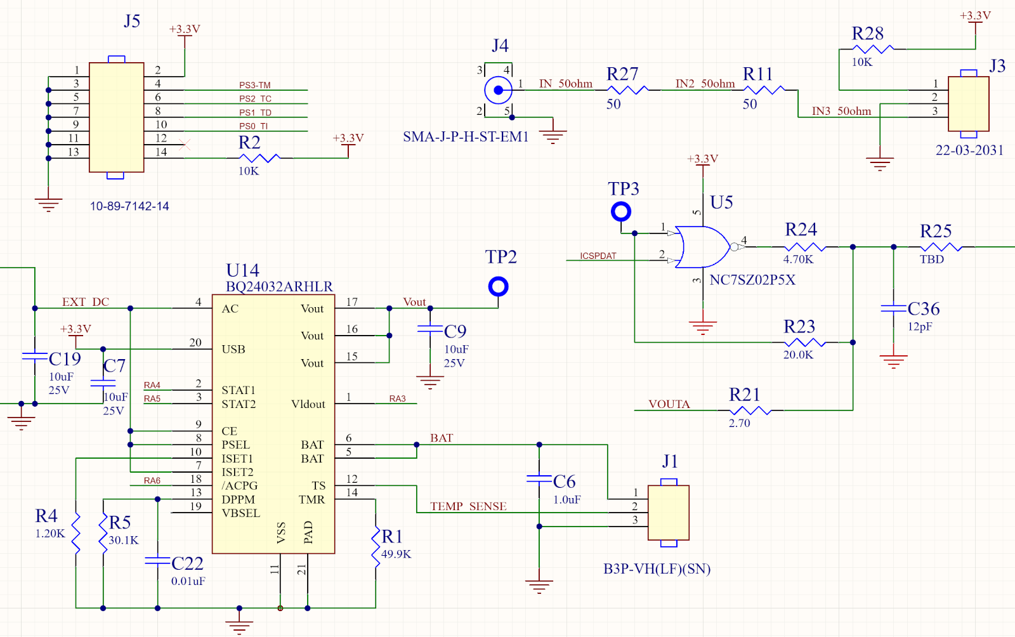Select the J5 connector body
Viewport: 1015px width, 637px height.
116,117
